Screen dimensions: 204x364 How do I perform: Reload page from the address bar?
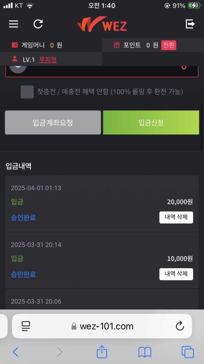[180, 326]
